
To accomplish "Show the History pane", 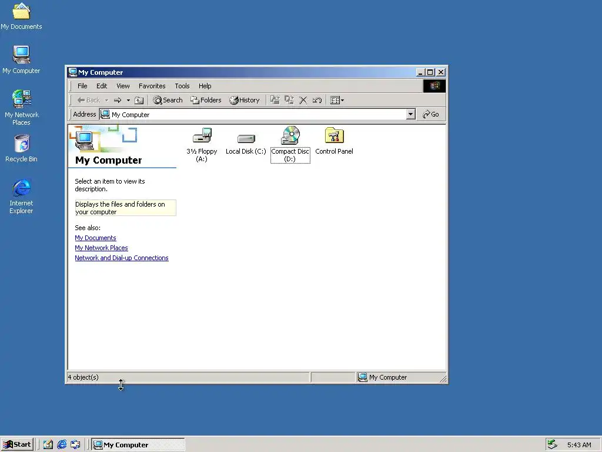I will [x=245, y=100].
